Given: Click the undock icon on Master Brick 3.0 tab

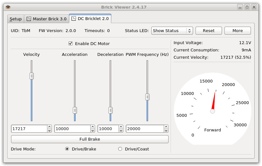Looking at the screenshot, I should click(x=29, y=19).
